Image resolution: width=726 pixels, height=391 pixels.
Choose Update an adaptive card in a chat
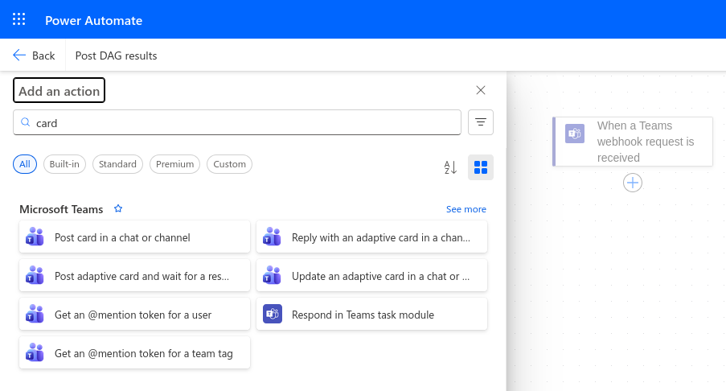(371, 276)
